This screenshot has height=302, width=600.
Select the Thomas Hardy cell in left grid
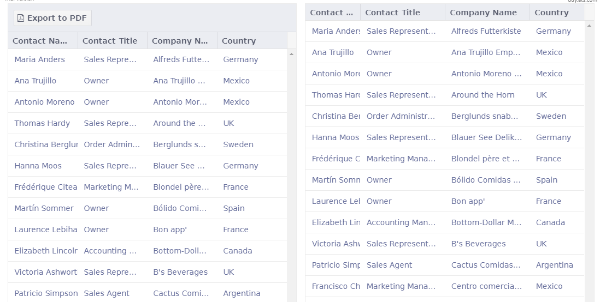(42, 123)
